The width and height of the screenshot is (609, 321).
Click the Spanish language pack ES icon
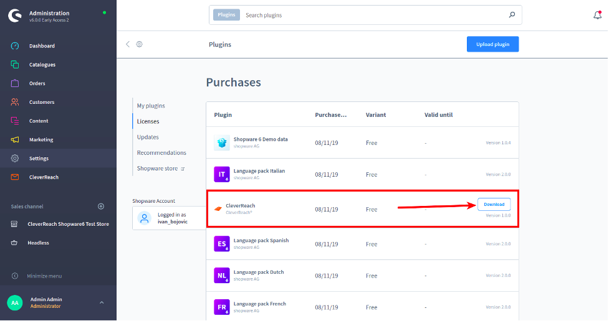222,244
